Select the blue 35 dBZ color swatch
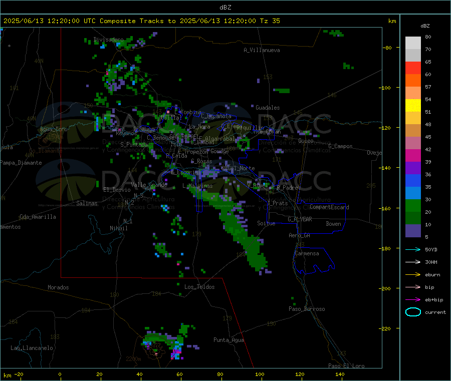This screenshot has width=451, height=381. pyautogui.click(x=413, y=180)
